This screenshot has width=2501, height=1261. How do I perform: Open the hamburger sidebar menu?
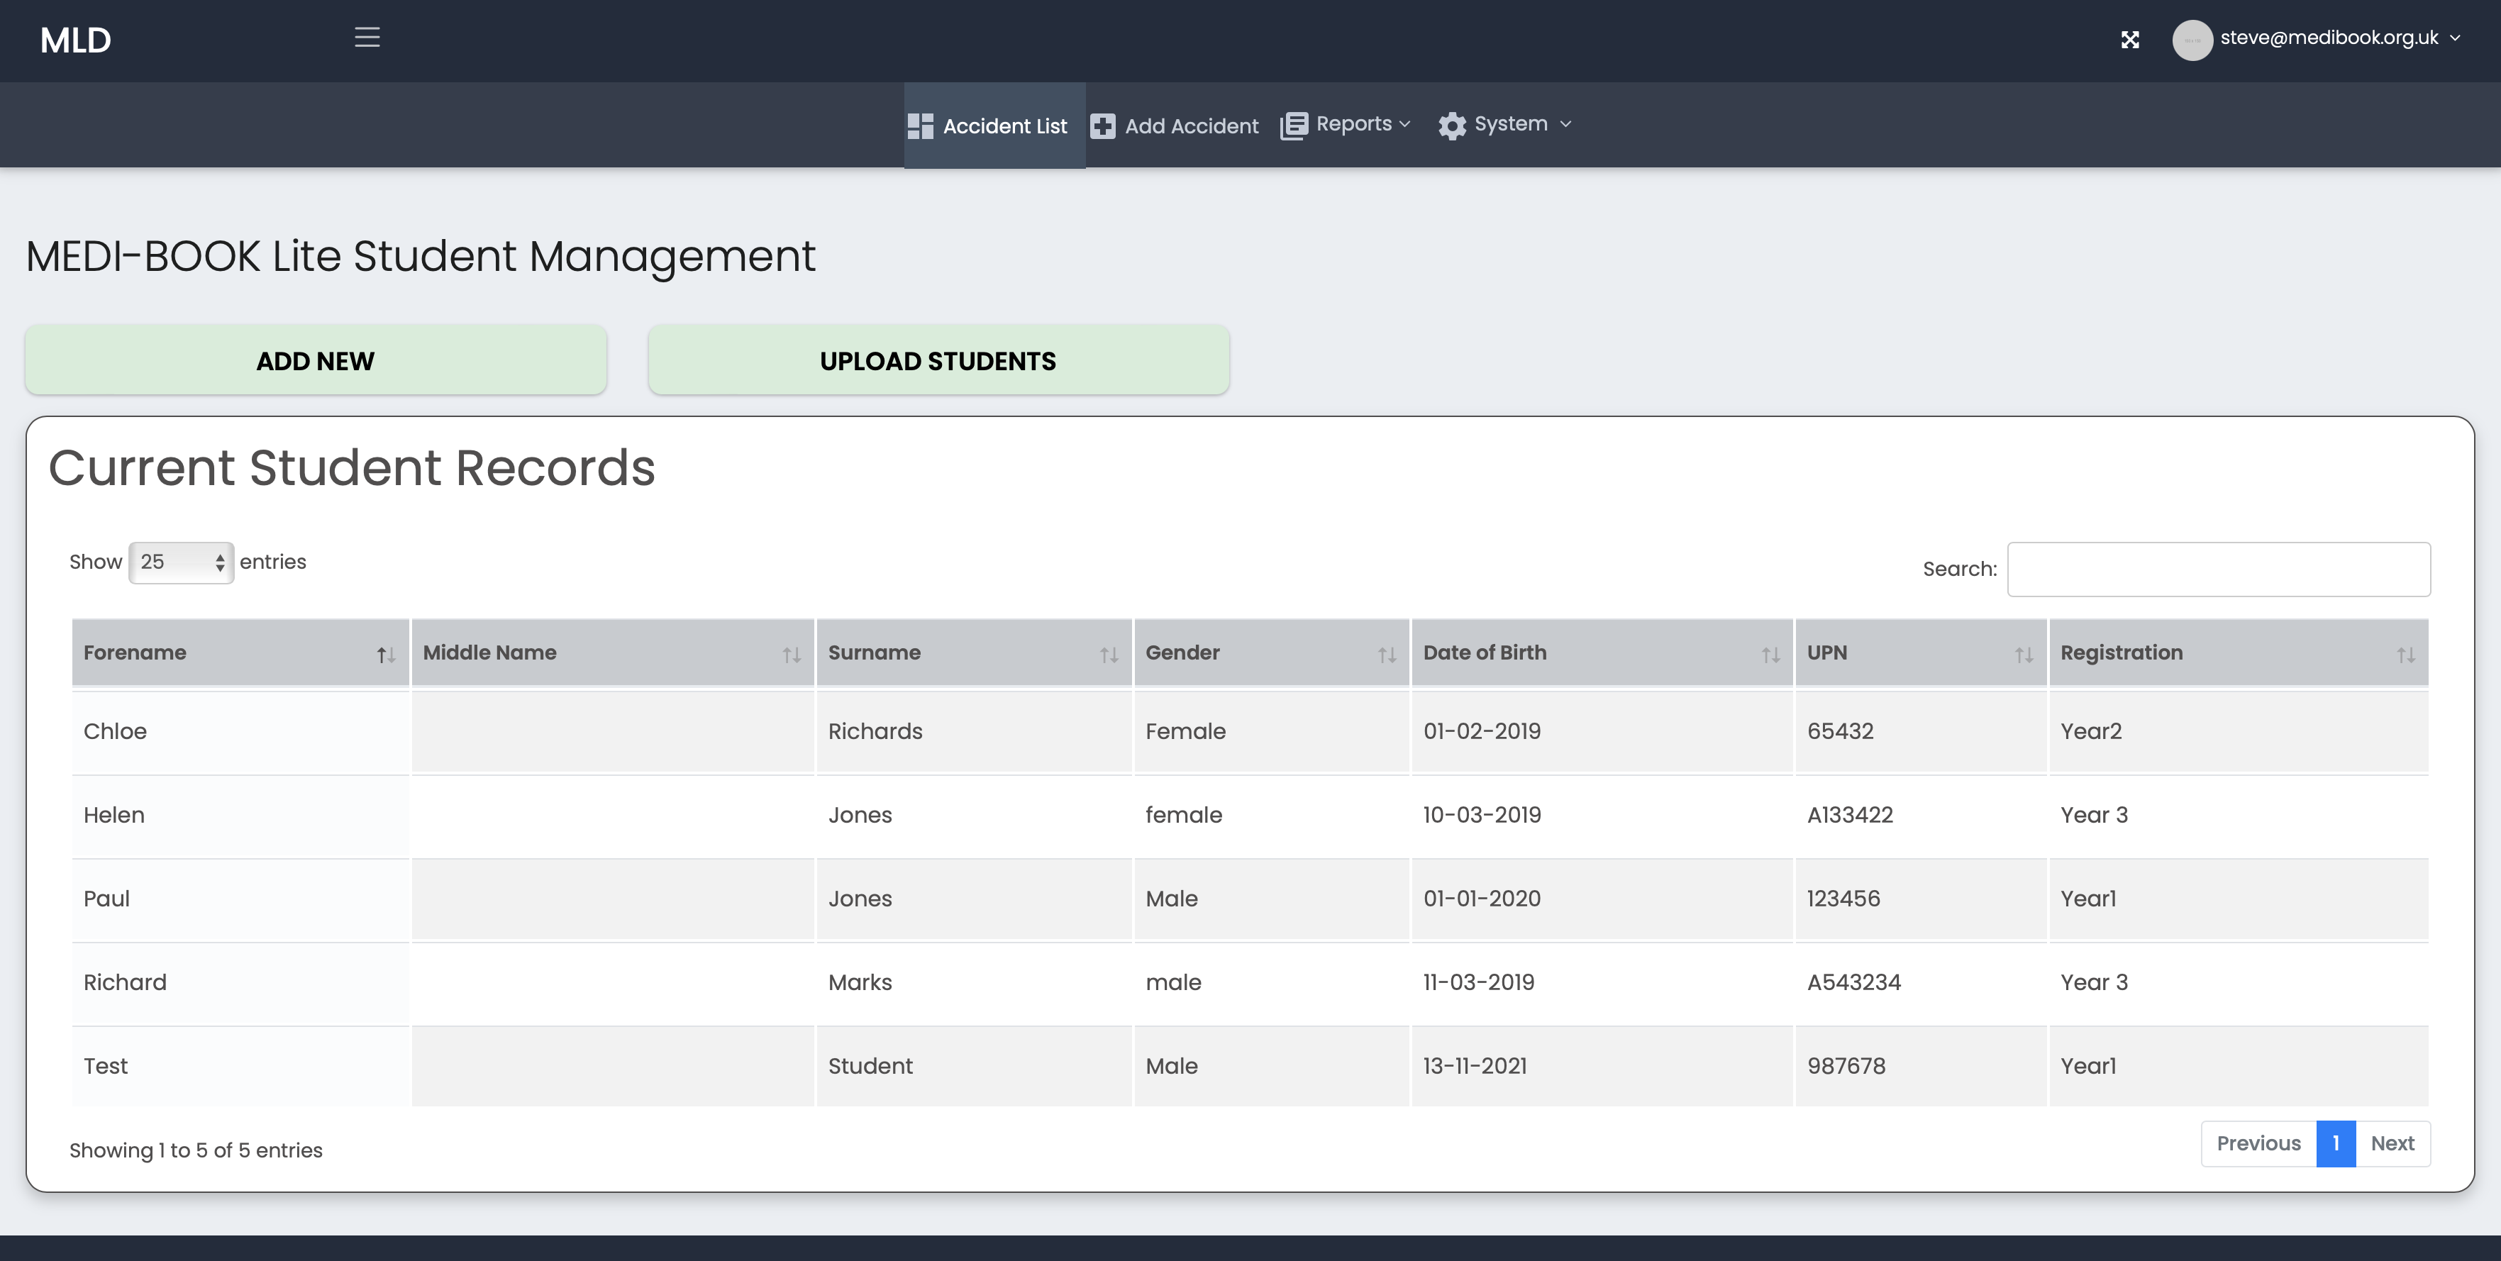(x=367, y=38)
